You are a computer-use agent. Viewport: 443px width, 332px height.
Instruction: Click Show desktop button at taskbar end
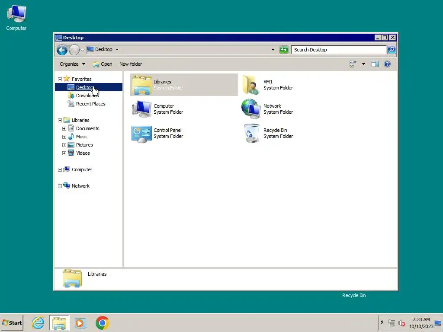tap(438, 322)
